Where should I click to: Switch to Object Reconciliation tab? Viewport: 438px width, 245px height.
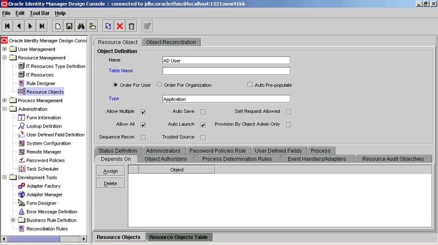(x=171, y=42)
